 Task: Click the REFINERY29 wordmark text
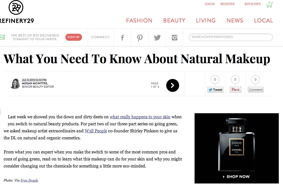tap(17, 21)
